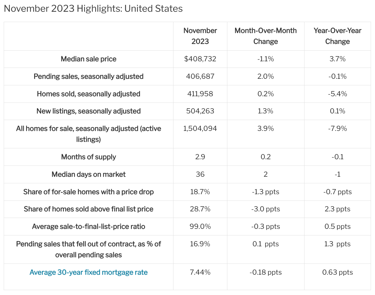375x295 pixels.
Task: Select the -0.18 ppts mortgage rate change
Action: (x=265, y=272)
